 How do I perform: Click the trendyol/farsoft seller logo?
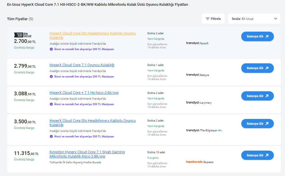point(197,43)
